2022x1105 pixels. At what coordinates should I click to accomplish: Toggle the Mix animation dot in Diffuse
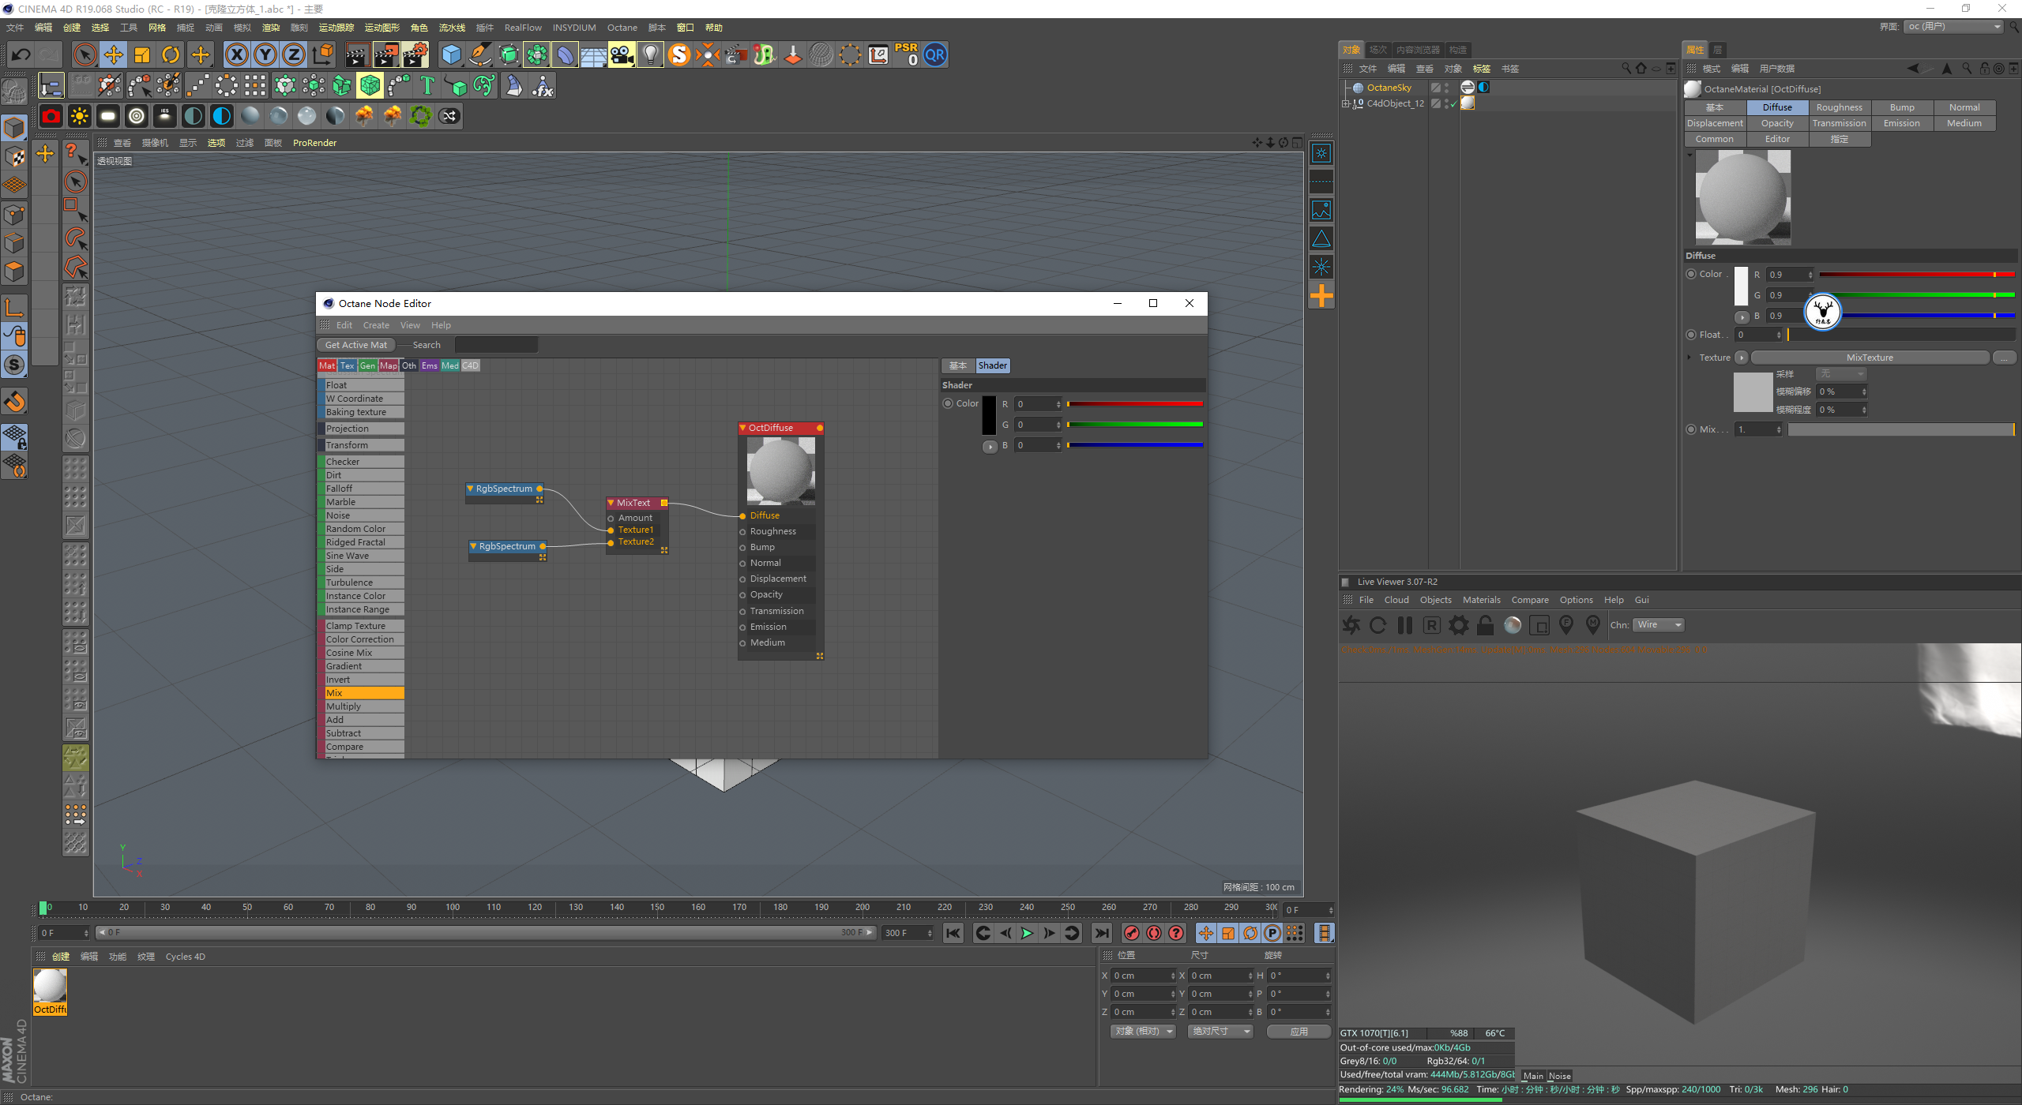pyautogui.click(x=1691, y=429)
